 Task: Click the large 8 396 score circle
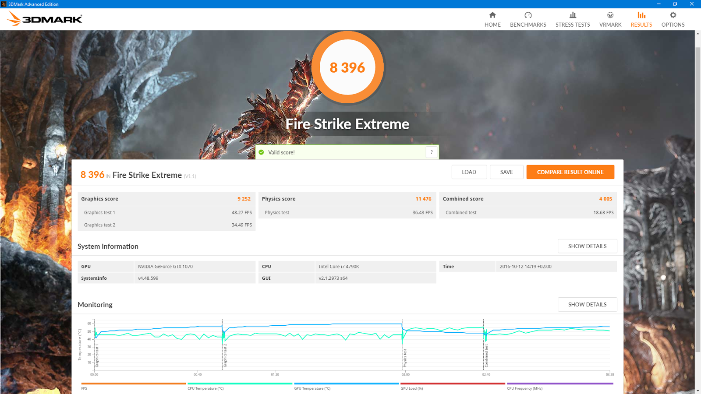click(347, 67)
